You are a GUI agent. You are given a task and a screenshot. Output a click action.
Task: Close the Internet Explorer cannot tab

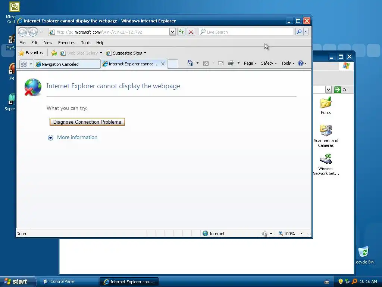point(163,64)
